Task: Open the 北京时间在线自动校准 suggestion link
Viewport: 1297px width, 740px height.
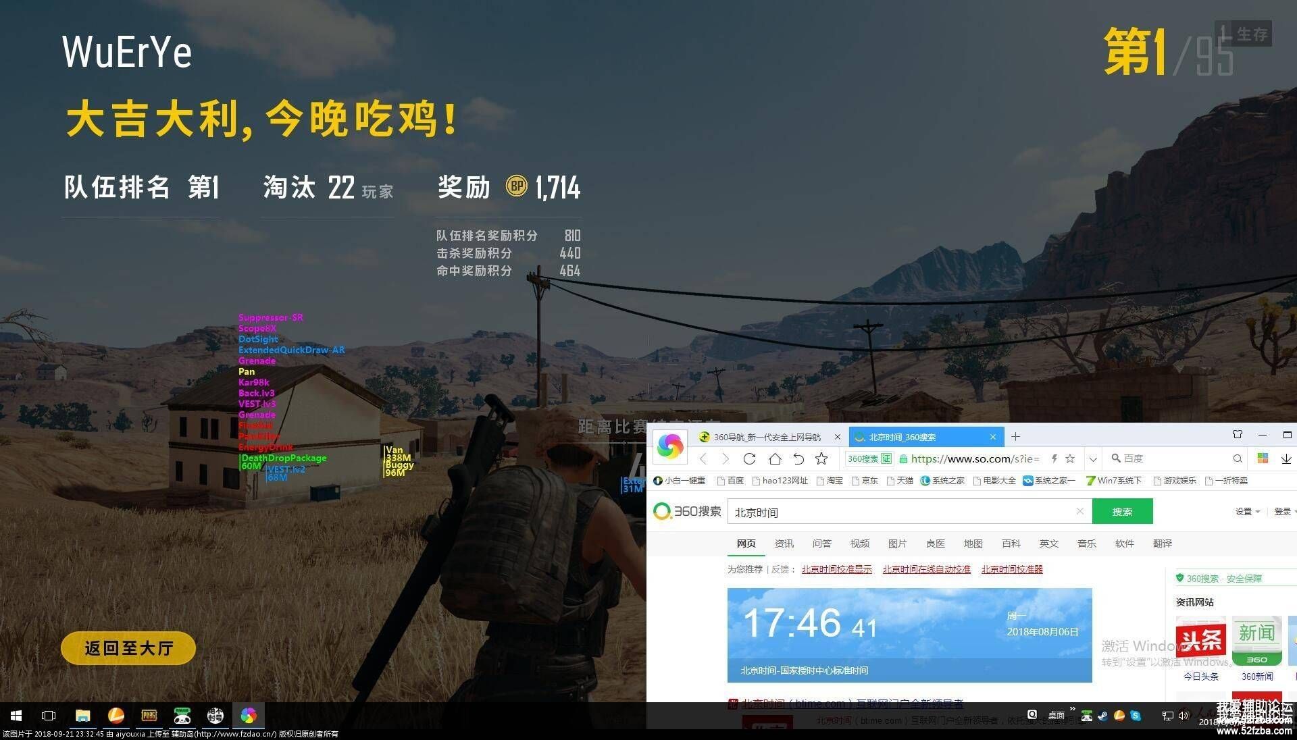Action: tap(926, 569)
